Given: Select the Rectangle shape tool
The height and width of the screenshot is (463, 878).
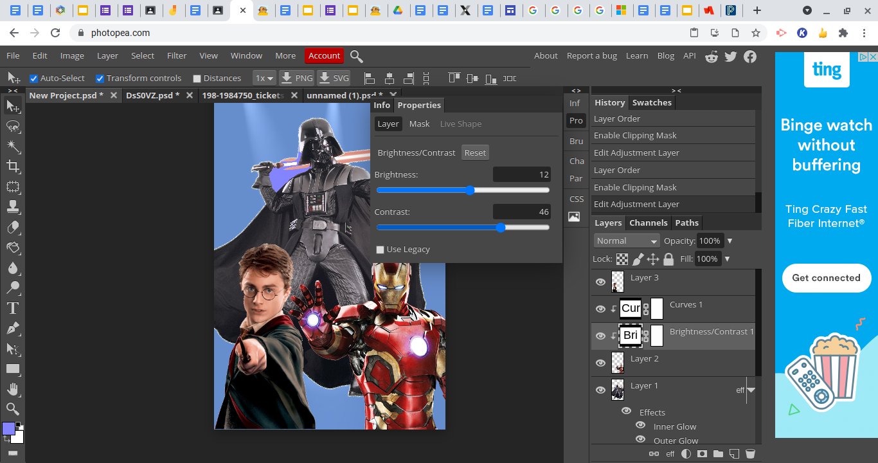Looking at the screenshot, I should (x=13, y=369).
